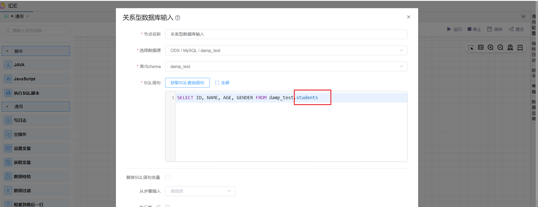Run the workflow with 运行
This screenshot has width=538, height=207.
(x=454, y=29)
